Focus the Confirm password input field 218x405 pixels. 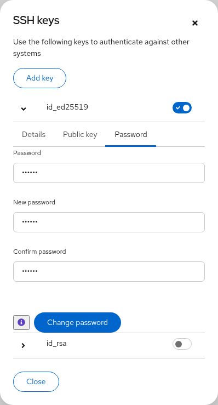click(x=109, y=271)
